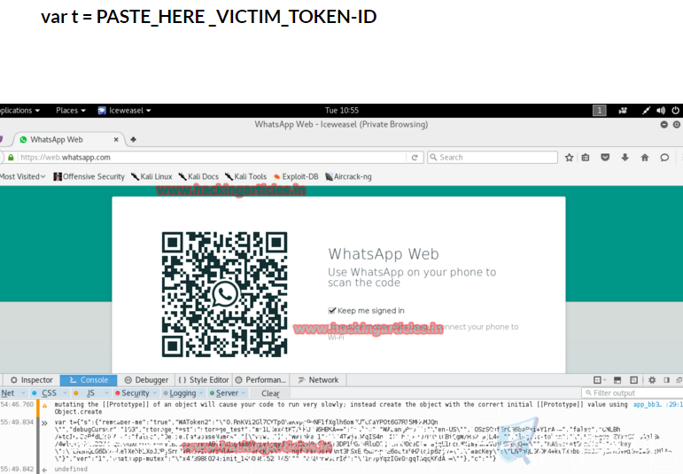Click the Filter output field

(x=632, y=393)
